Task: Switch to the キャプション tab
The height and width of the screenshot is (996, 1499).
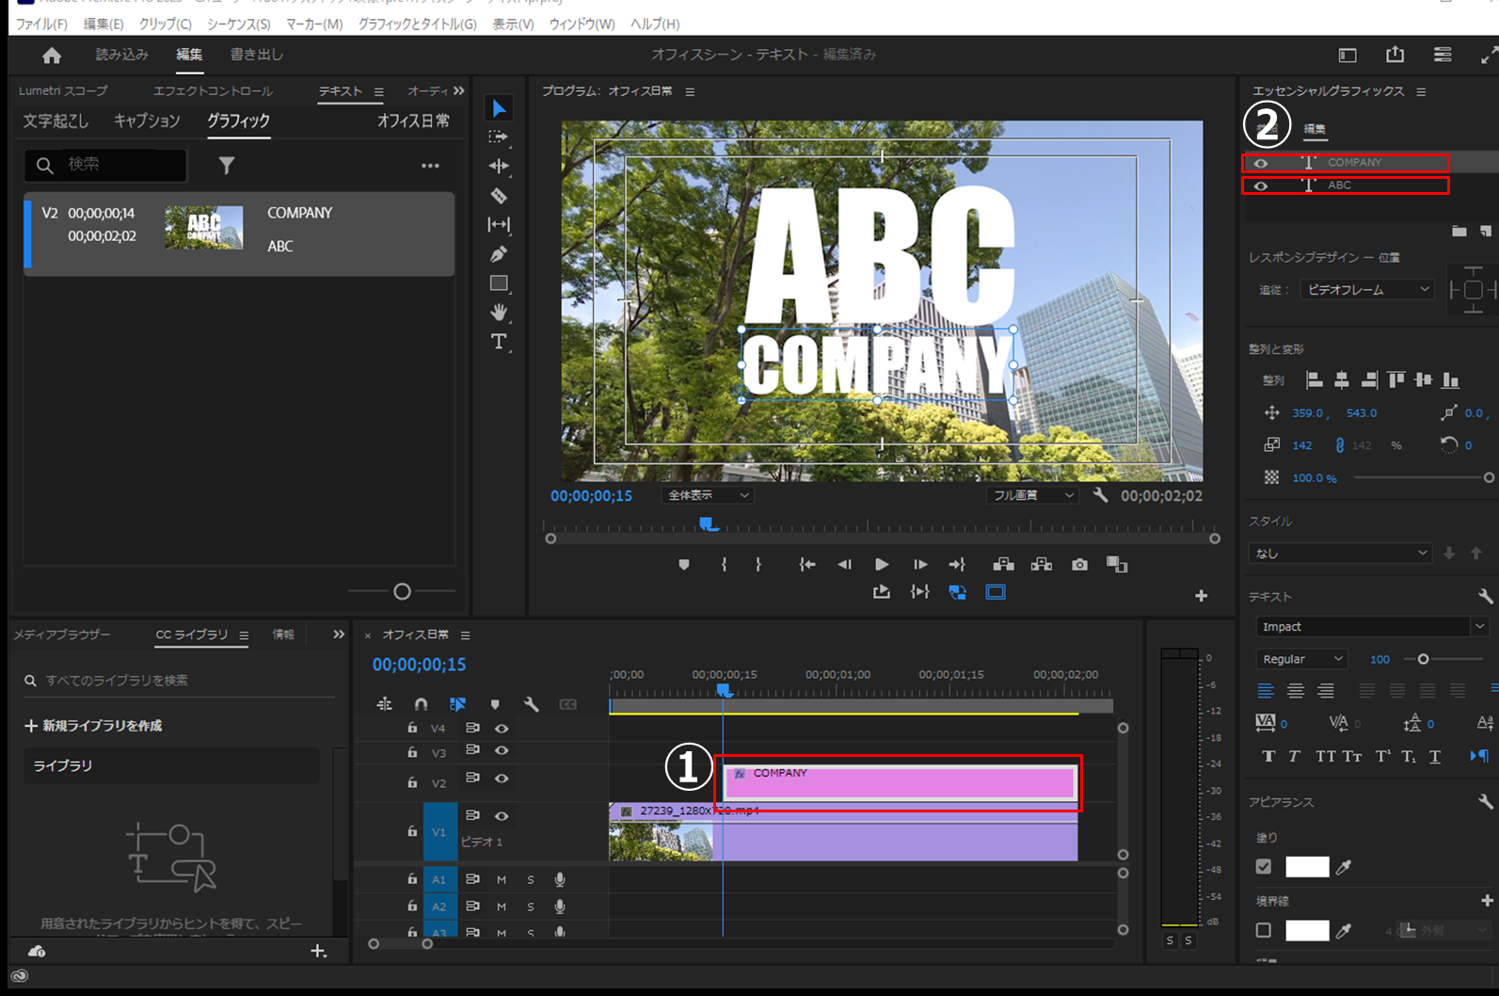Action: point(147,121)
